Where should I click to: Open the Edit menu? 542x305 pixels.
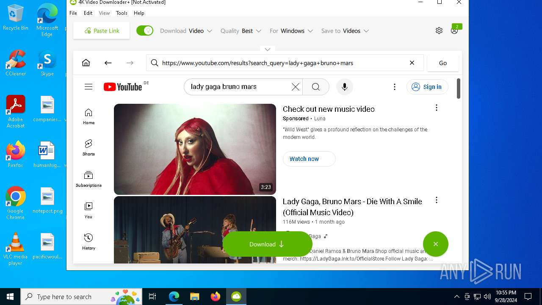coord(88,13)
